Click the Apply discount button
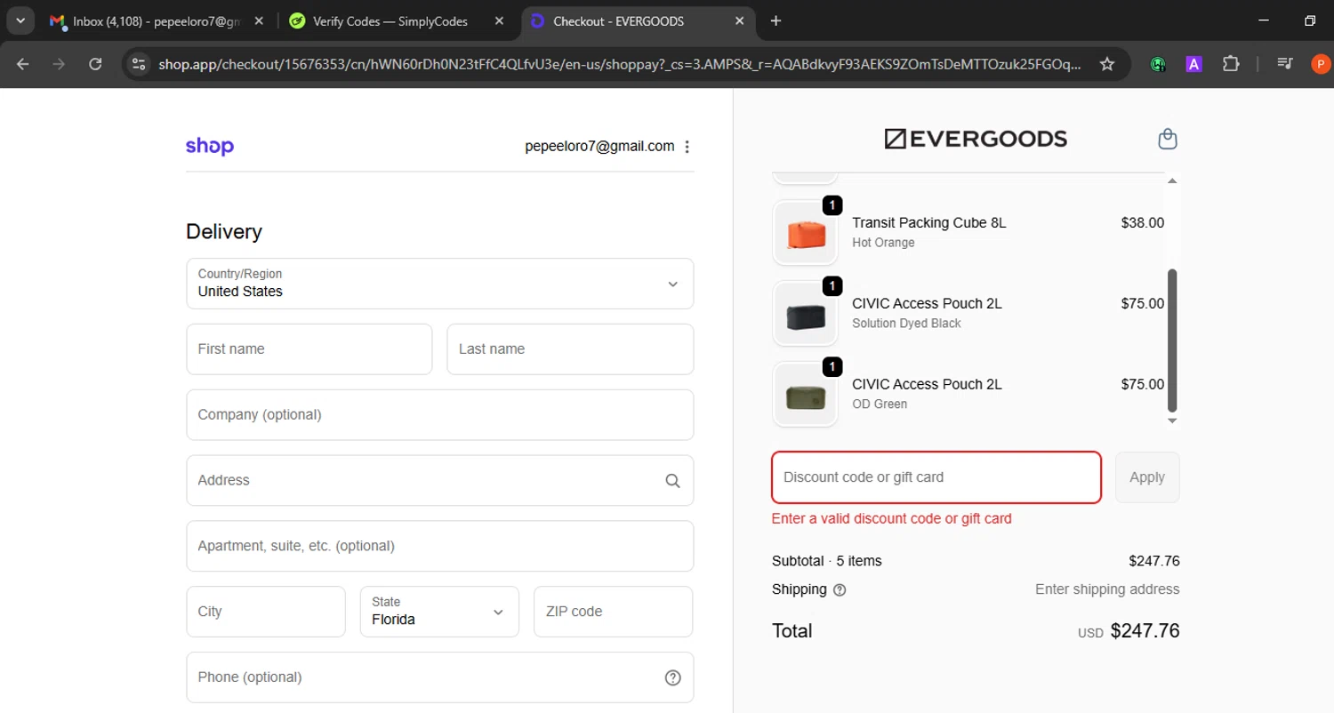Viewport: 1334px width, 713px height. pos(1147,477)
